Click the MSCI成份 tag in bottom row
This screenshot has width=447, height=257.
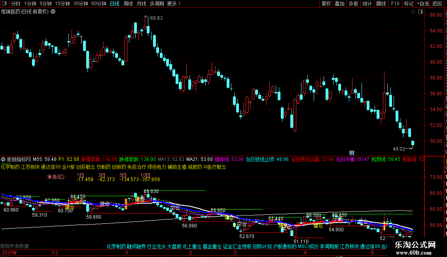[308, 246]
